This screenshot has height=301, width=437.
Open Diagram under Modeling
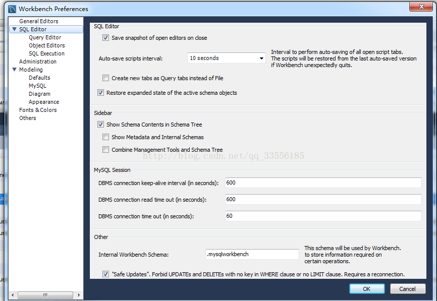39,94
